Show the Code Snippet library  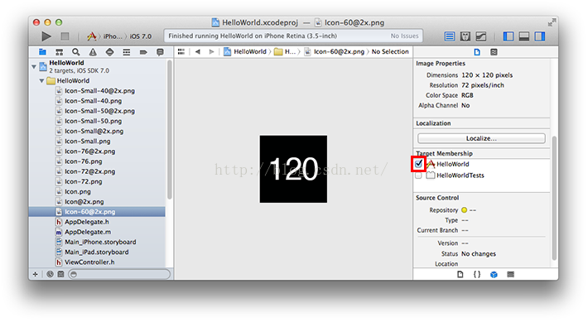(x=477, y=274)
